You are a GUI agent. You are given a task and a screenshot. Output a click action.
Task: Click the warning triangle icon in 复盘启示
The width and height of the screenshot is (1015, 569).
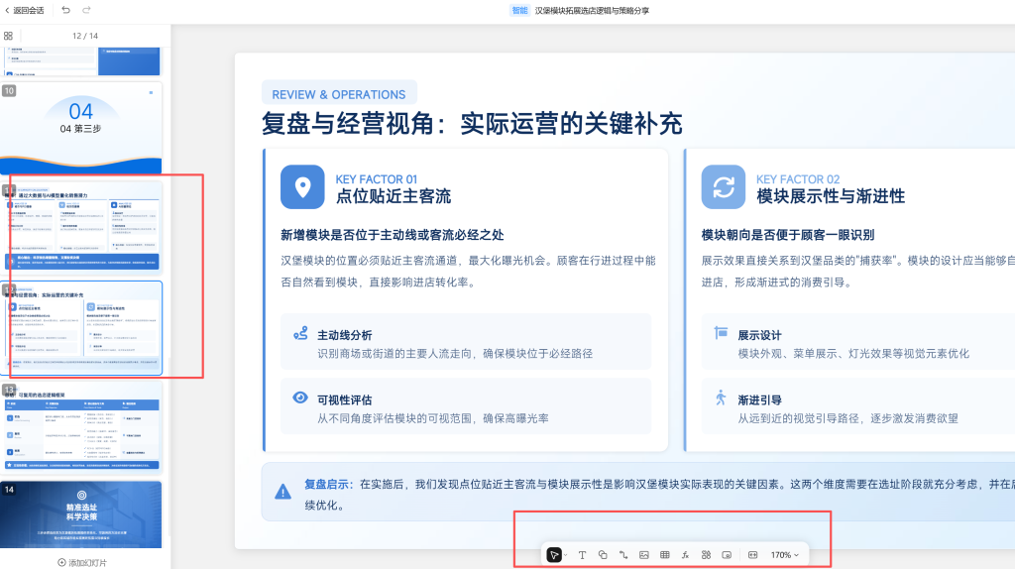tap(282, 492)
